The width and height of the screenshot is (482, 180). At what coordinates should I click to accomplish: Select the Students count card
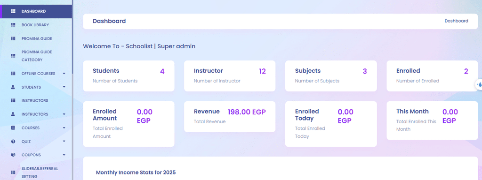129,76
